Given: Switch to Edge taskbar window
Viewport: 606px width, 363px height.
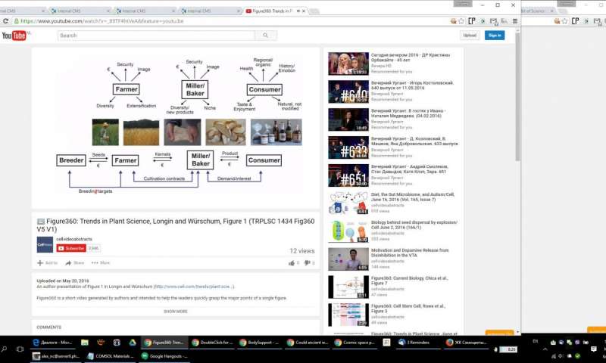Looking at the screenshot, I should click(x=52, y=342).
